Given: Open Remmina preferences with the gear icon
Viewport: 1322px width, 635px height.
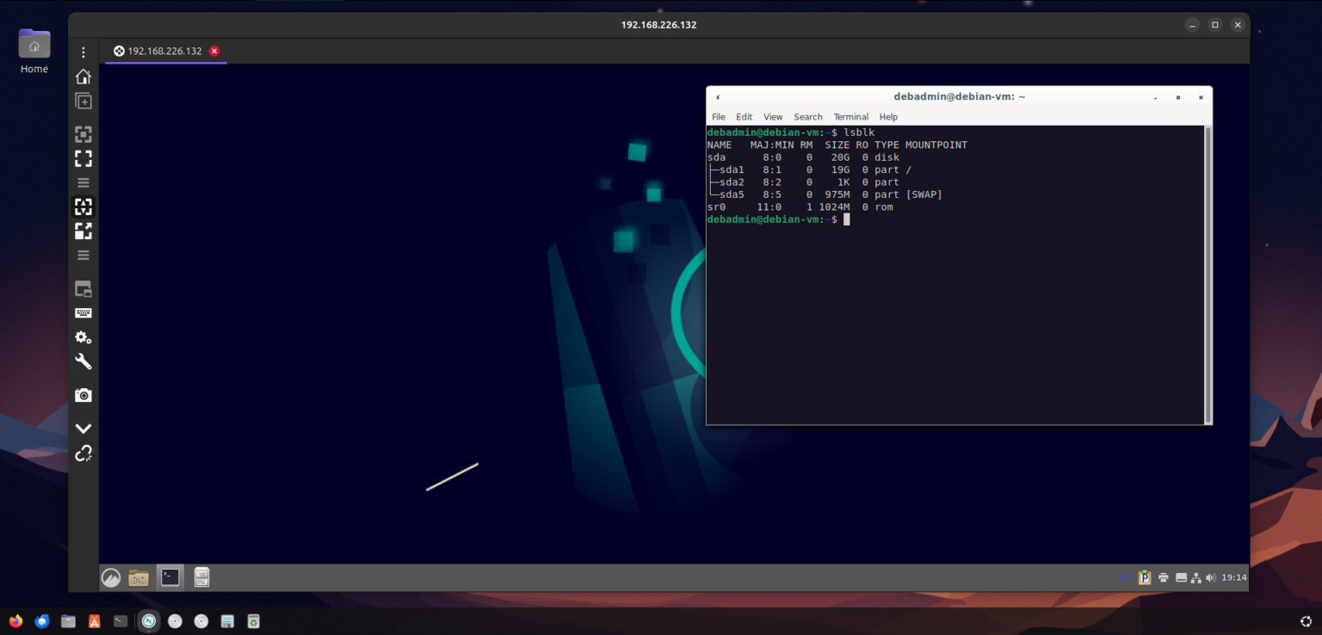Looking at the screenshot, I should click(x=83, y=336).
